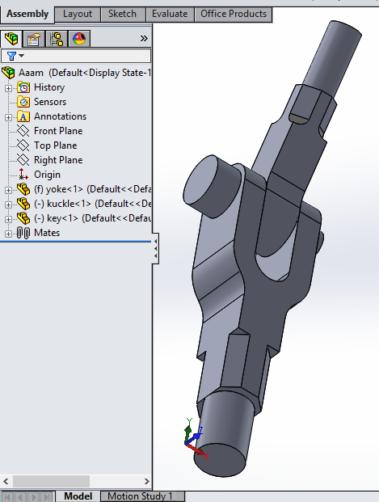Collapse the feature tree panel handle

point(155,248)
